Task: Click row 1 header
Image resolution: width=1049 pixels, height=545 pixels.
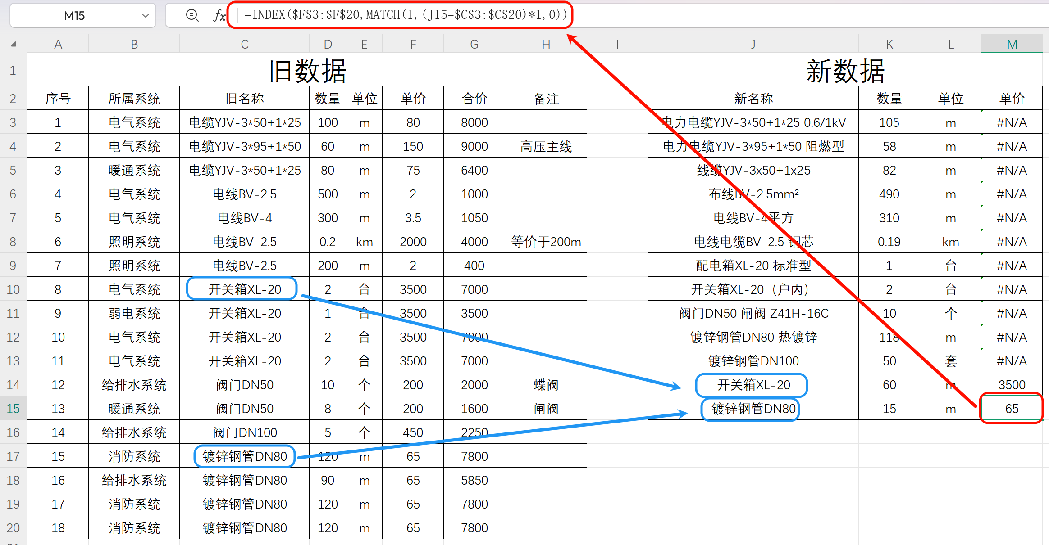Action: click(x=14, y=70)
